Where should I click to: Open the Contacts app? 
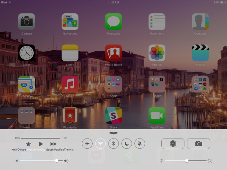pyautogui.click(x=200, y=22)
